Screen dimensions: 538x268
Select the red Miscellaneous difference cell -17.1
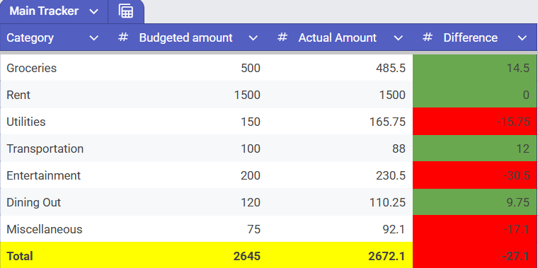474,229
